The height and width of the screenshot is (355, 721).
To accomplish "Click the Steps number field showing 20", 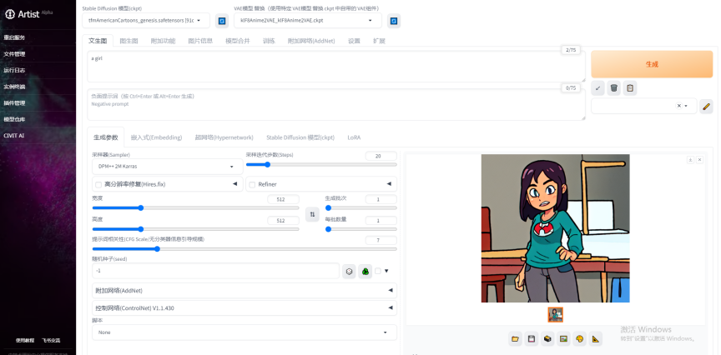I will coord(381,156).
